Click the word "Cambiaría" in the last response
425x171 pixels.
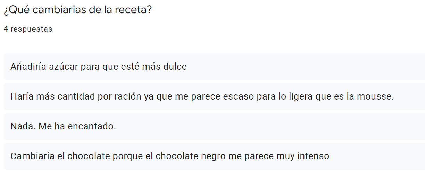(32, 156)
